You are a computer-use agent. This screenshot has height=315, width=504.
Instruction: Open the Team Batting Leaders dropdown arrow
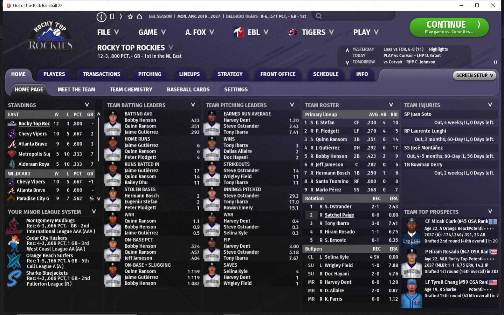pos(193,105)
